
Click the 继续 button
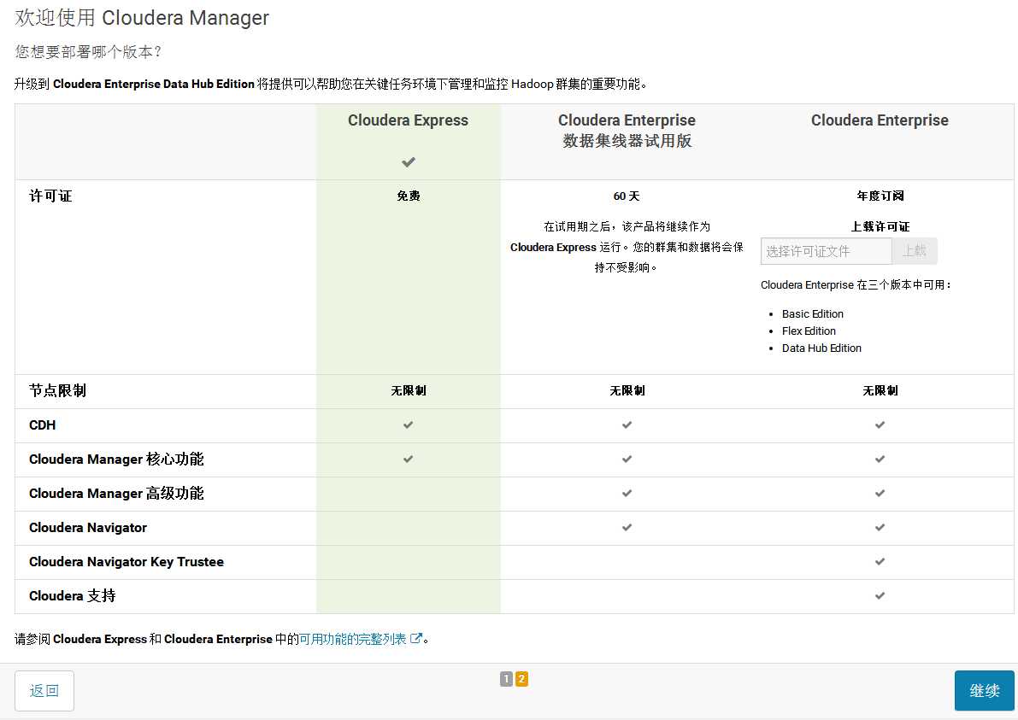[x=985, y=691]
